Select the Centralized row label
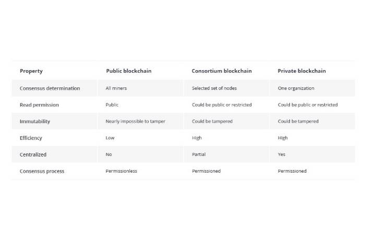Image resolution: width=365 pixels, height=234 pixels. coord(33,155)
